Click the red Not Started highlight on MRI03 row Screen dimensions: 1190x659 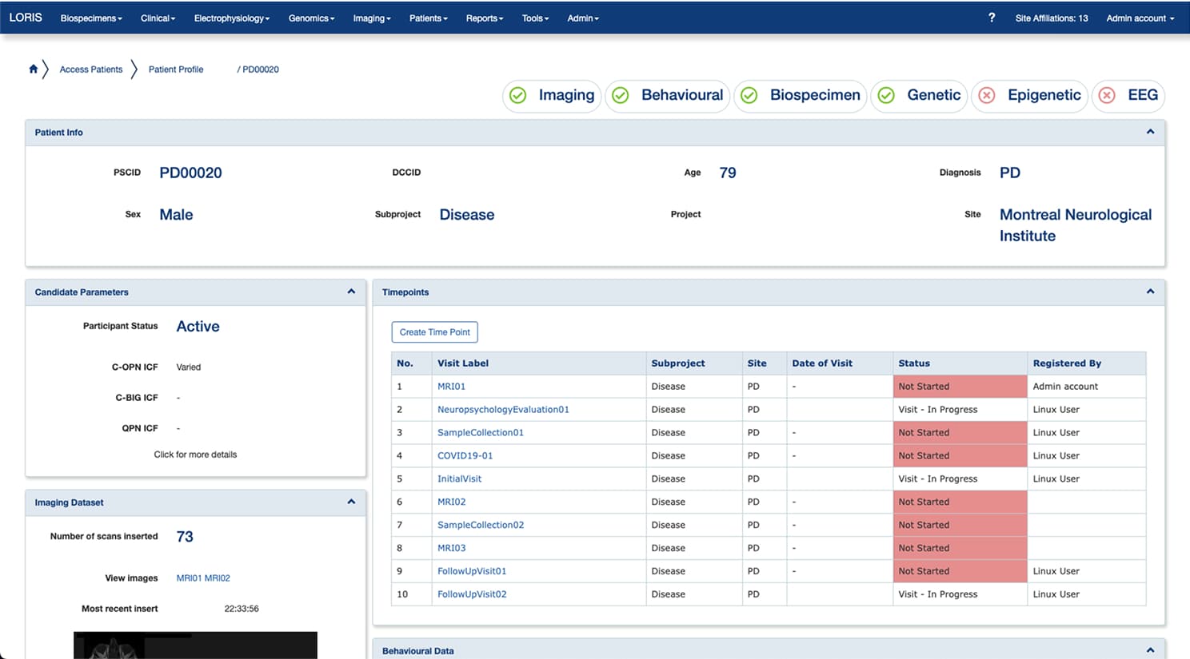click(x=959, y=548)
